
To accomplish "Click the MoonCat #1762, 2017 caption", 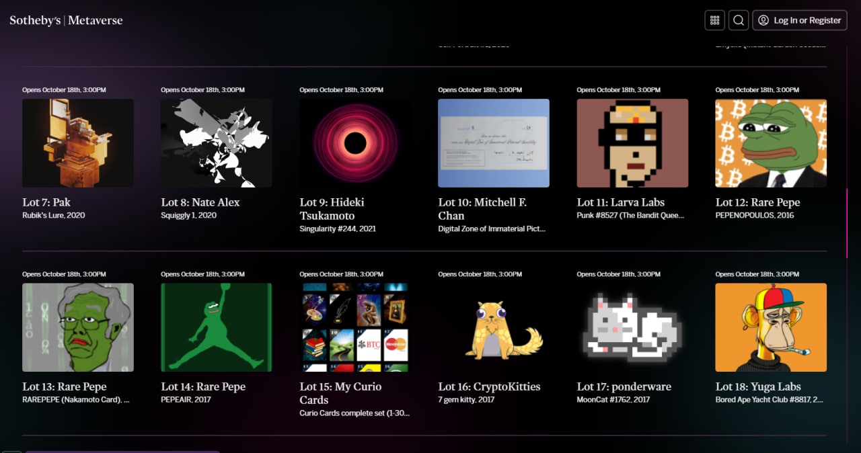I will (x=613, y=400).
